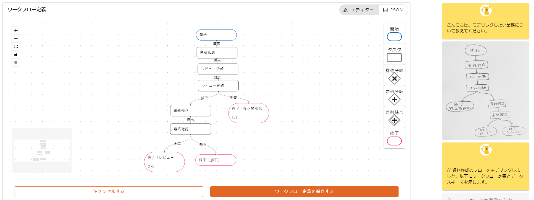Select the 並列分岐 gateway icon
The image size is (534, 200).
coord(394,100)
